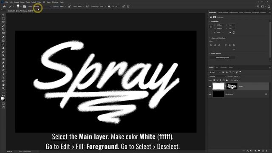Screen dimensions: 272x153
Task: Select the Gradient tool
Action: point(3,59)
